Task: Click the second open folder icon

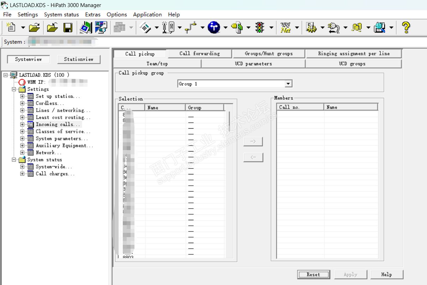Action: [52, 27]
